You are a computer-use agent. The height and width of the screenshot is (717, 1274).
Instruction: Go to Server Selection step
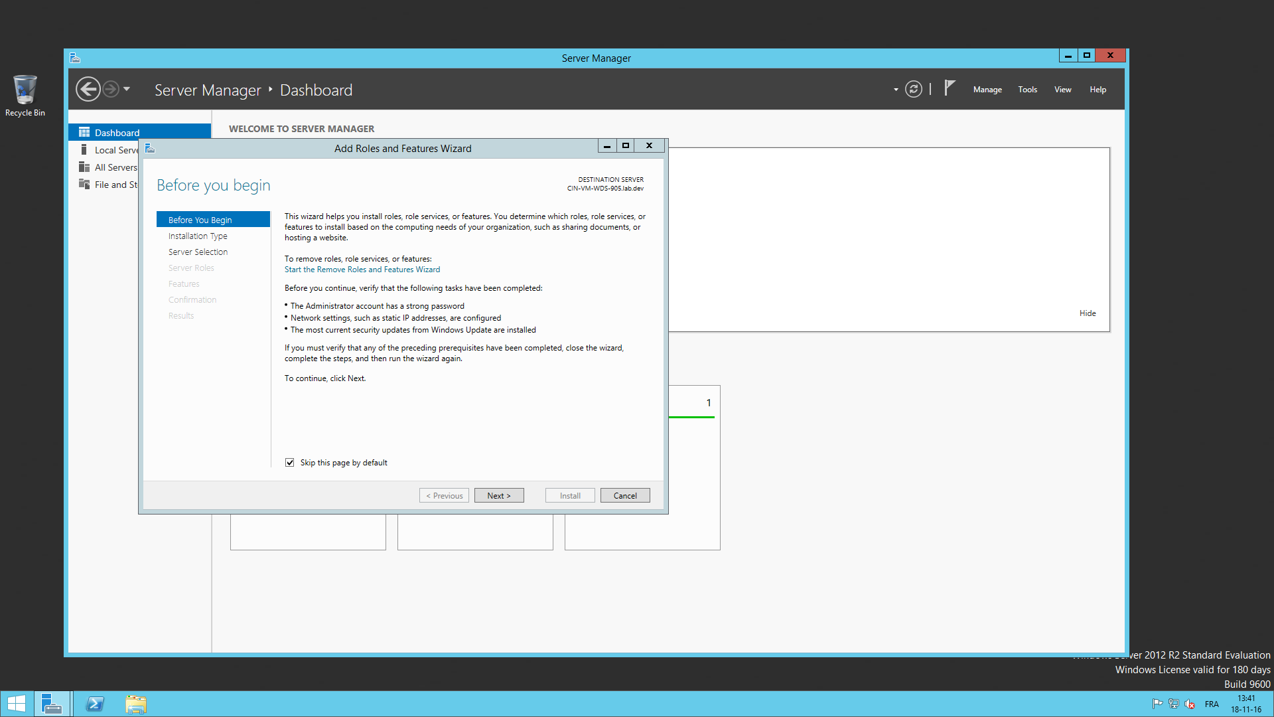click(x=198, y=252)
